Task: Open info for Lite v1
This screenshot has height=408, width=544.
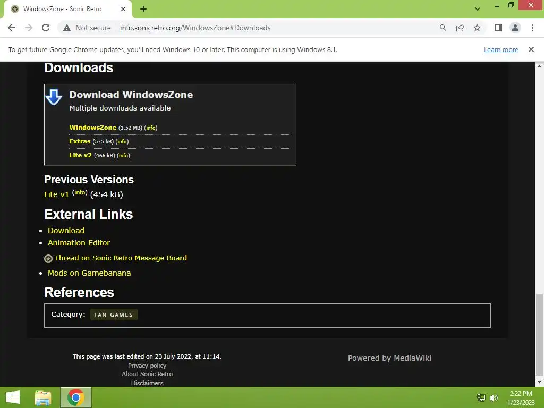Action: coord(80,192)
